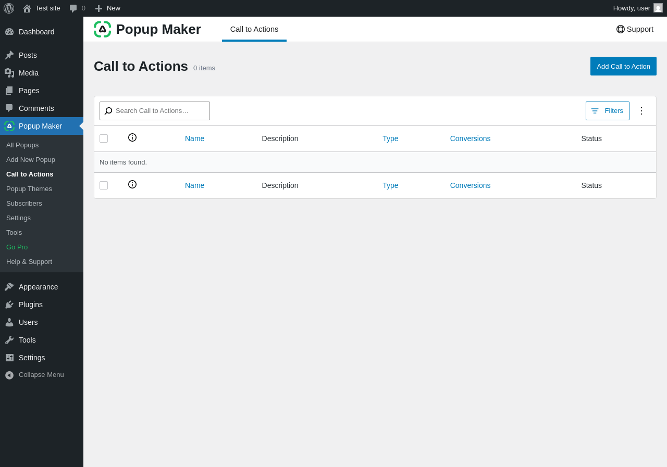Open the Dashboard from sidebar

click(36, 32)
